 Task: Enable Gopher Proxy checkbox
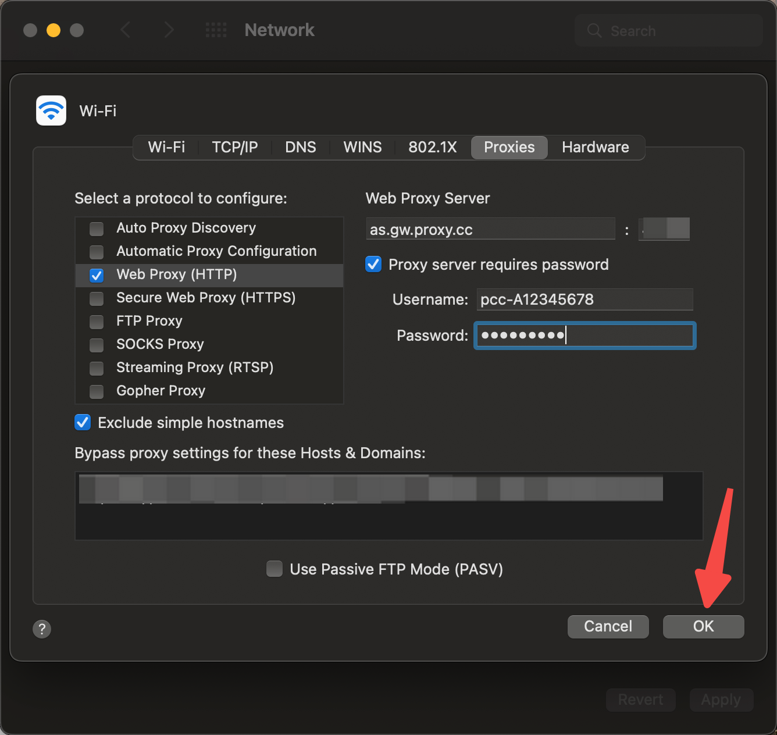[x=97, y=391]
